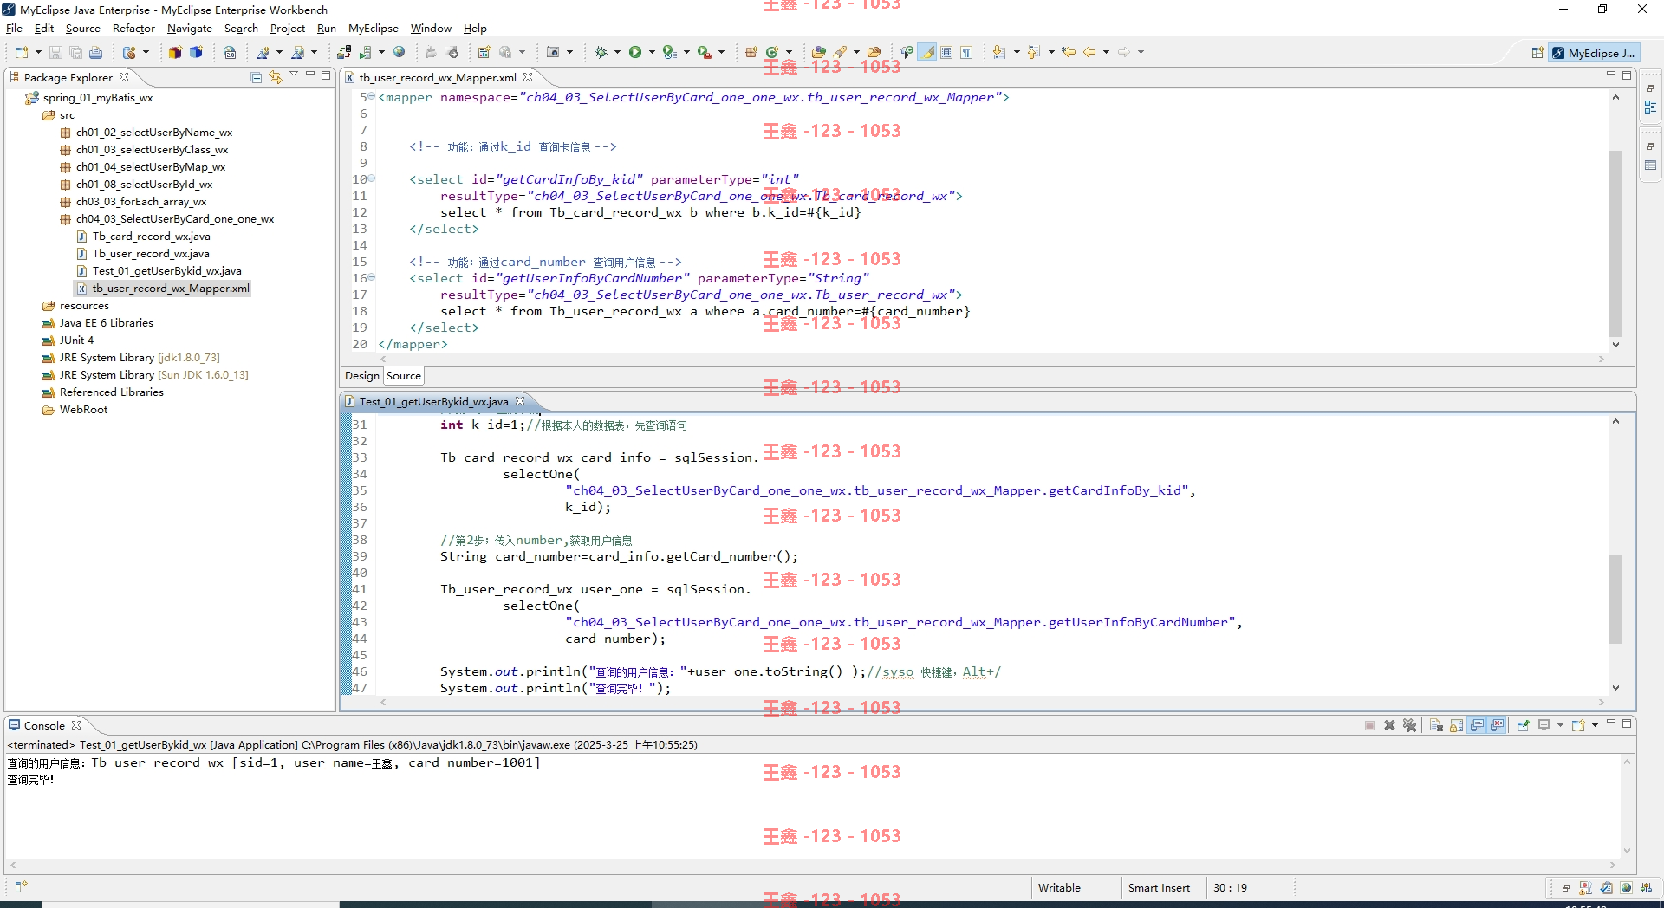The height and width of the screenshot is (908, 1664).
Task: Click the Java editor vertical scrollbar thumb
Action: (x=1615, y=599)
